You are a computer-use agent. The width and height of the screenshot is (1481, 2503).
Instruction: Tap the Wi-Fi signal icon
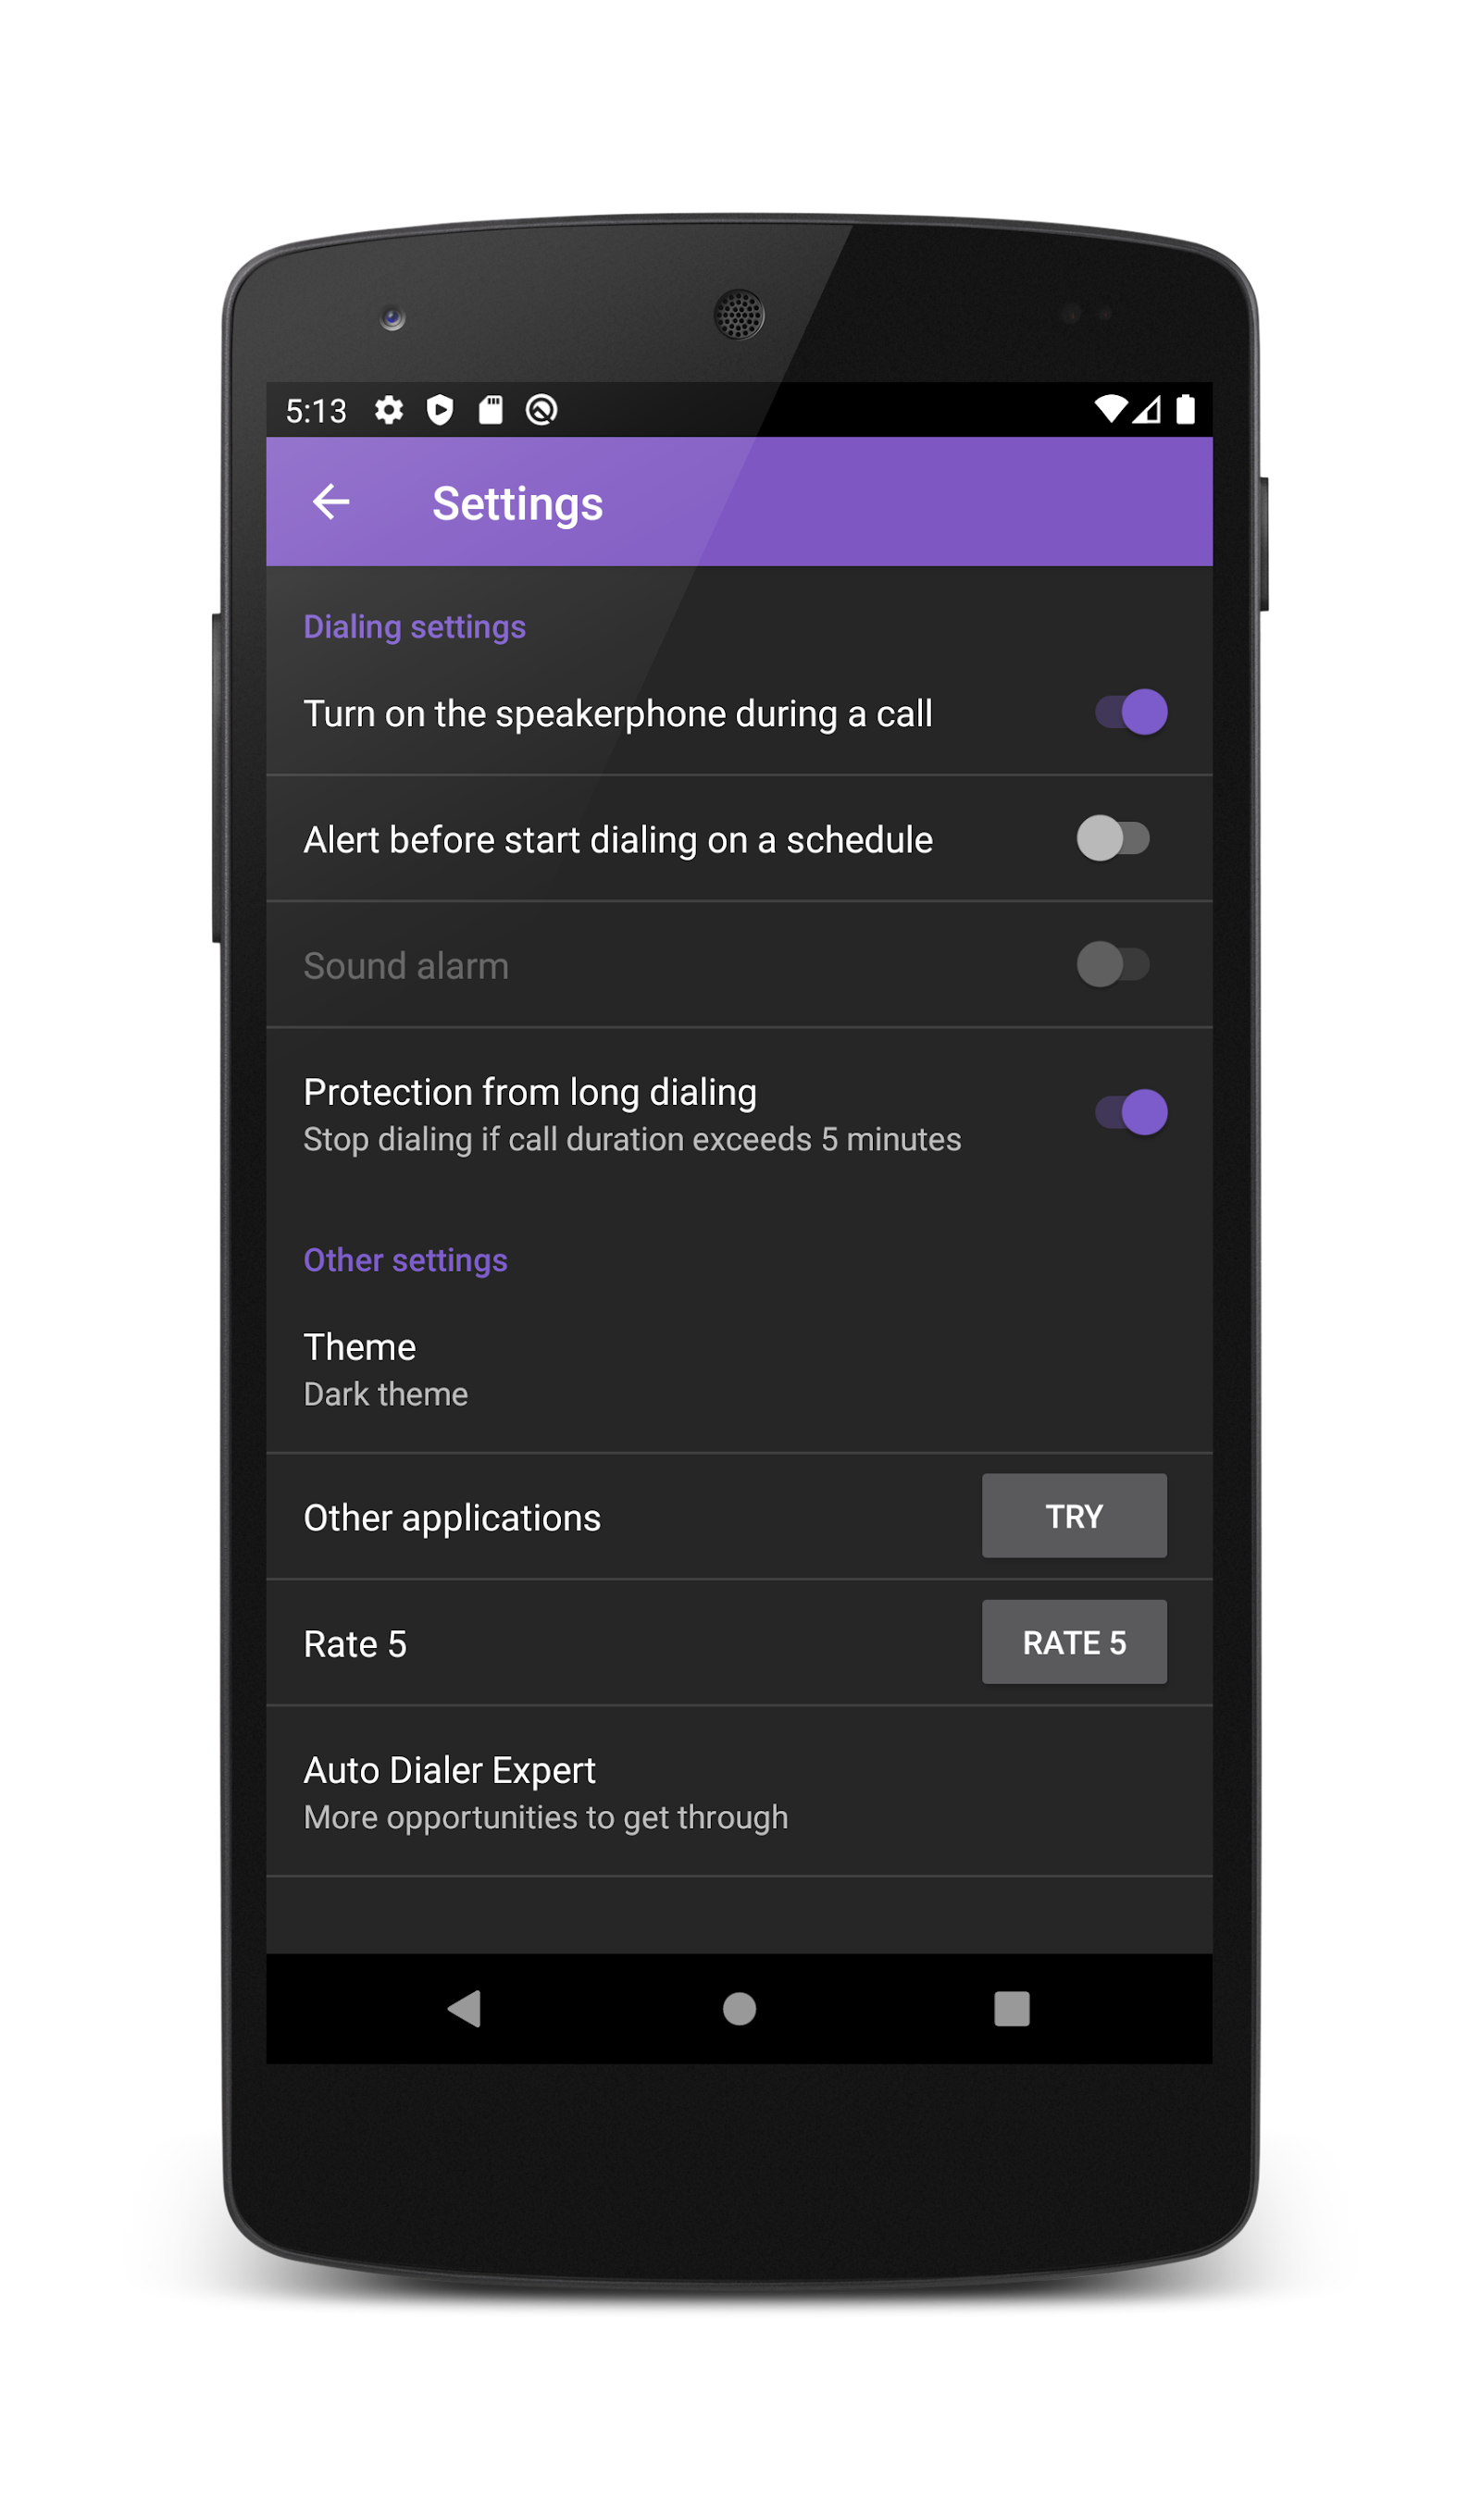pyautogui.click(x=1111, y=409)
